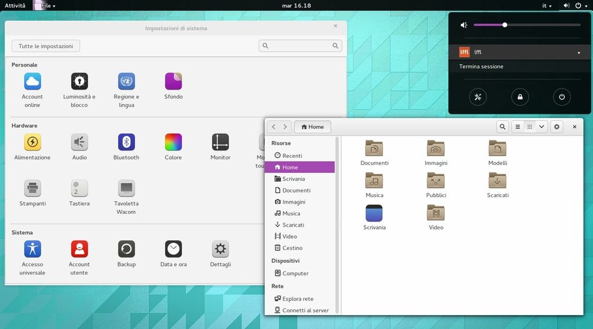Click Tutte le impostazioni button
This screenshot has width=593, height=329.
[x=46, y=46]
